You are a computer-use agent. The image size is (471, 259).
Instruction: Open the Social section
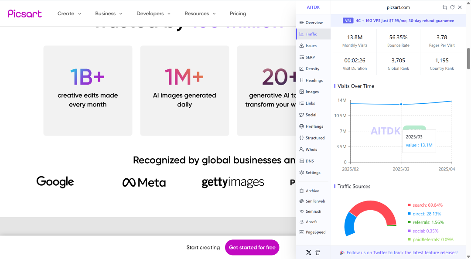pyautogui.click(x=313, y=115)
